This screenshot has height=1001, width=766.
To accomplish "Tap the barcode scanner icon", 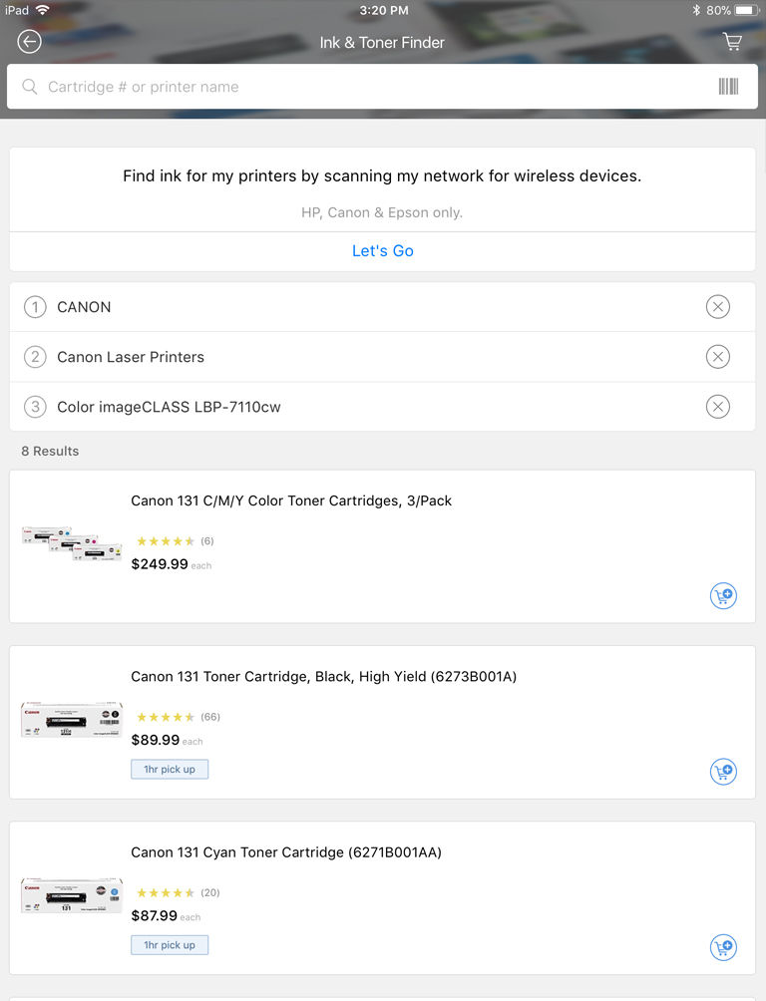I will pyautogui.click(x=728, y=86).
